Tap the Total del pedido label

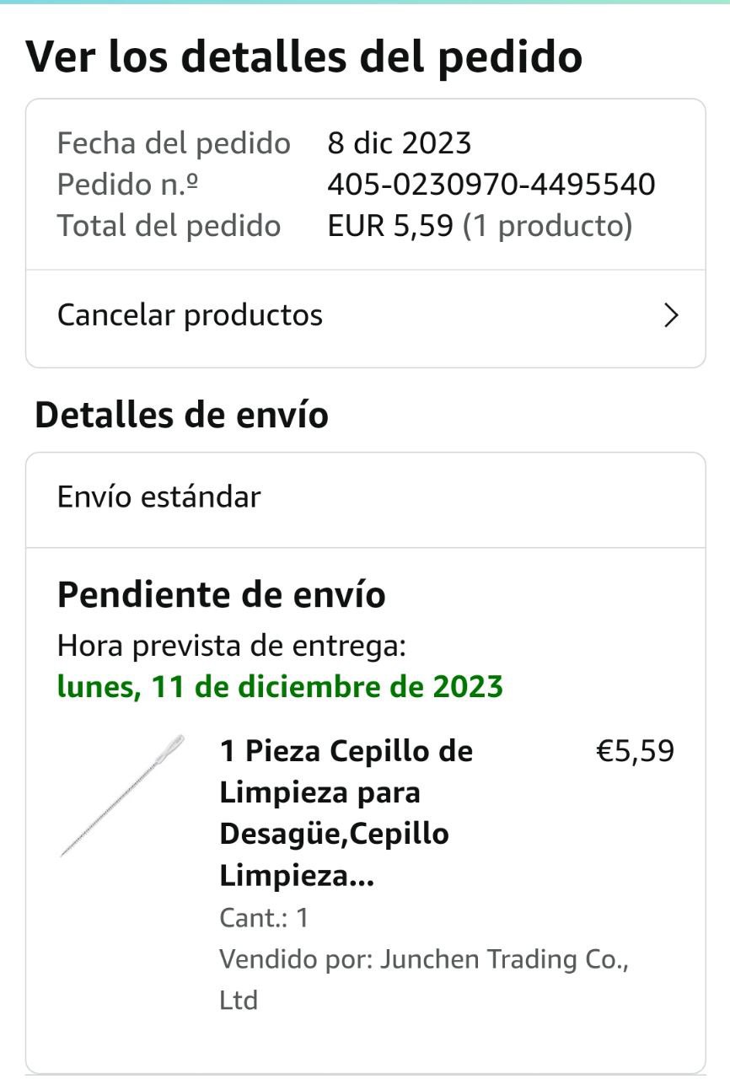pyautogui.click(x=169, y=226)
